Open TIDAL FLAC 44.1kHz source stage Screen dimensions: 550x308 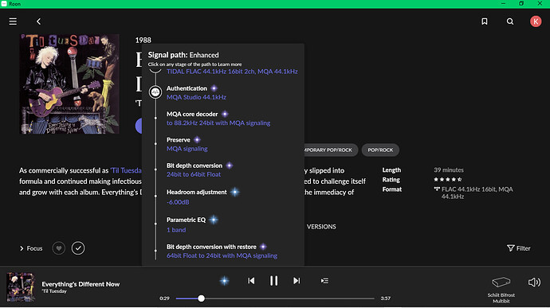click(232, 72)
